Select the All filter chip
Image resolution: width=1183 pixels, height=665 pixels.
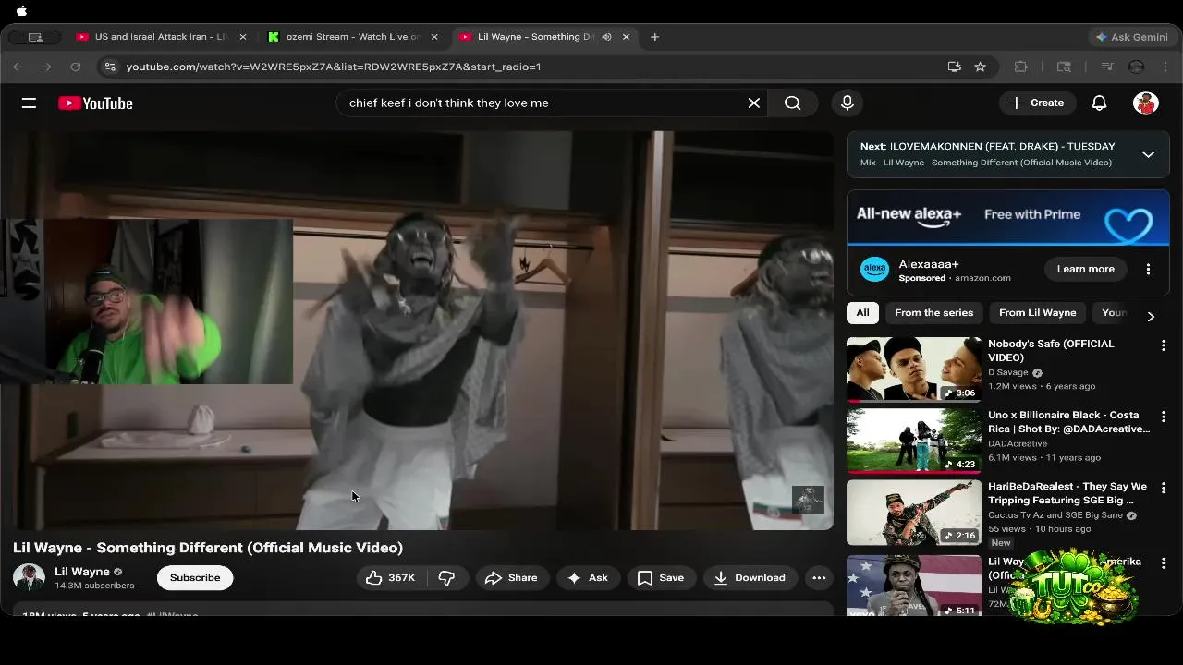[x=862, y=312]
